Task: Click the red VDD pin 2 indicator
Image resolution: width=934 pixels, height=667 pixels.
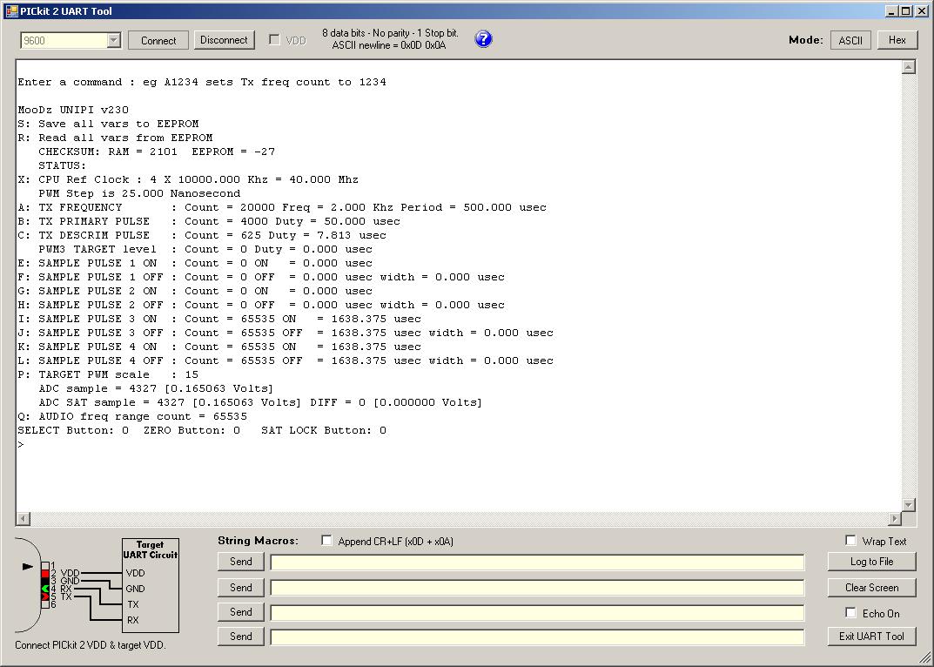Action: pyautogui.click(x=45, y=573)
